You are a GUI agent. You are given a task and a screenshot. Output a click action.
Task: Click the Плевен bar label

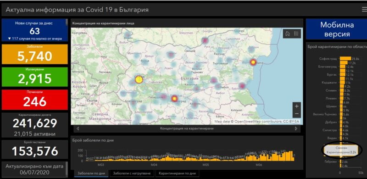331,98
